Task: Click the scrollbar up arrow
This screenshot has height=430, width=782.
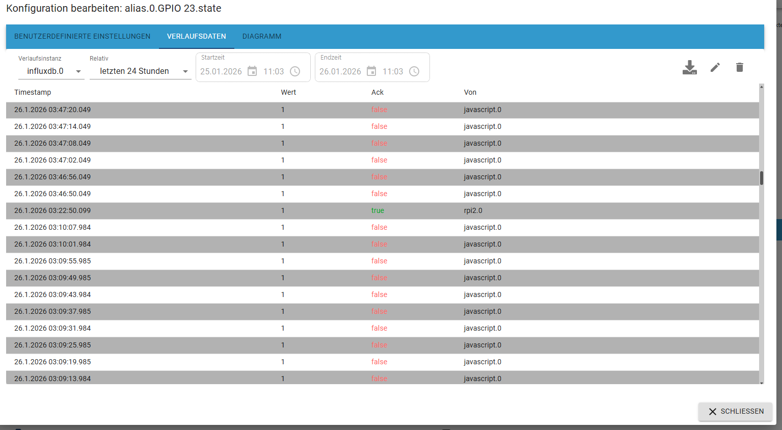Action: [762, 87]
